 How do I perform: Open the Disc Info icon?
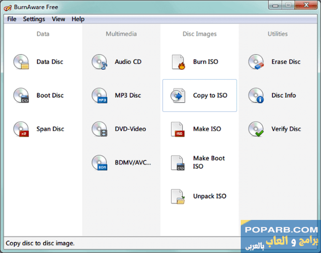point(256,96)
